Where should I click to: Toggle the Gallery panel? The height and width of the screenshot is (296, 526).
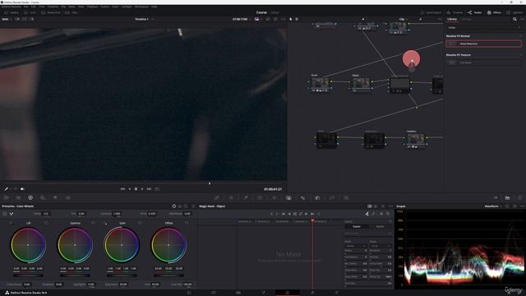click(12, 12)
